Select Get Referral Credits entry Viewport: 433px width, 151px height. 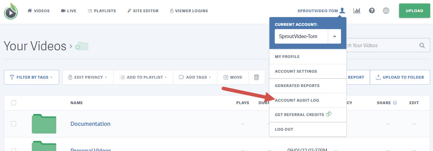pos(308,115)
